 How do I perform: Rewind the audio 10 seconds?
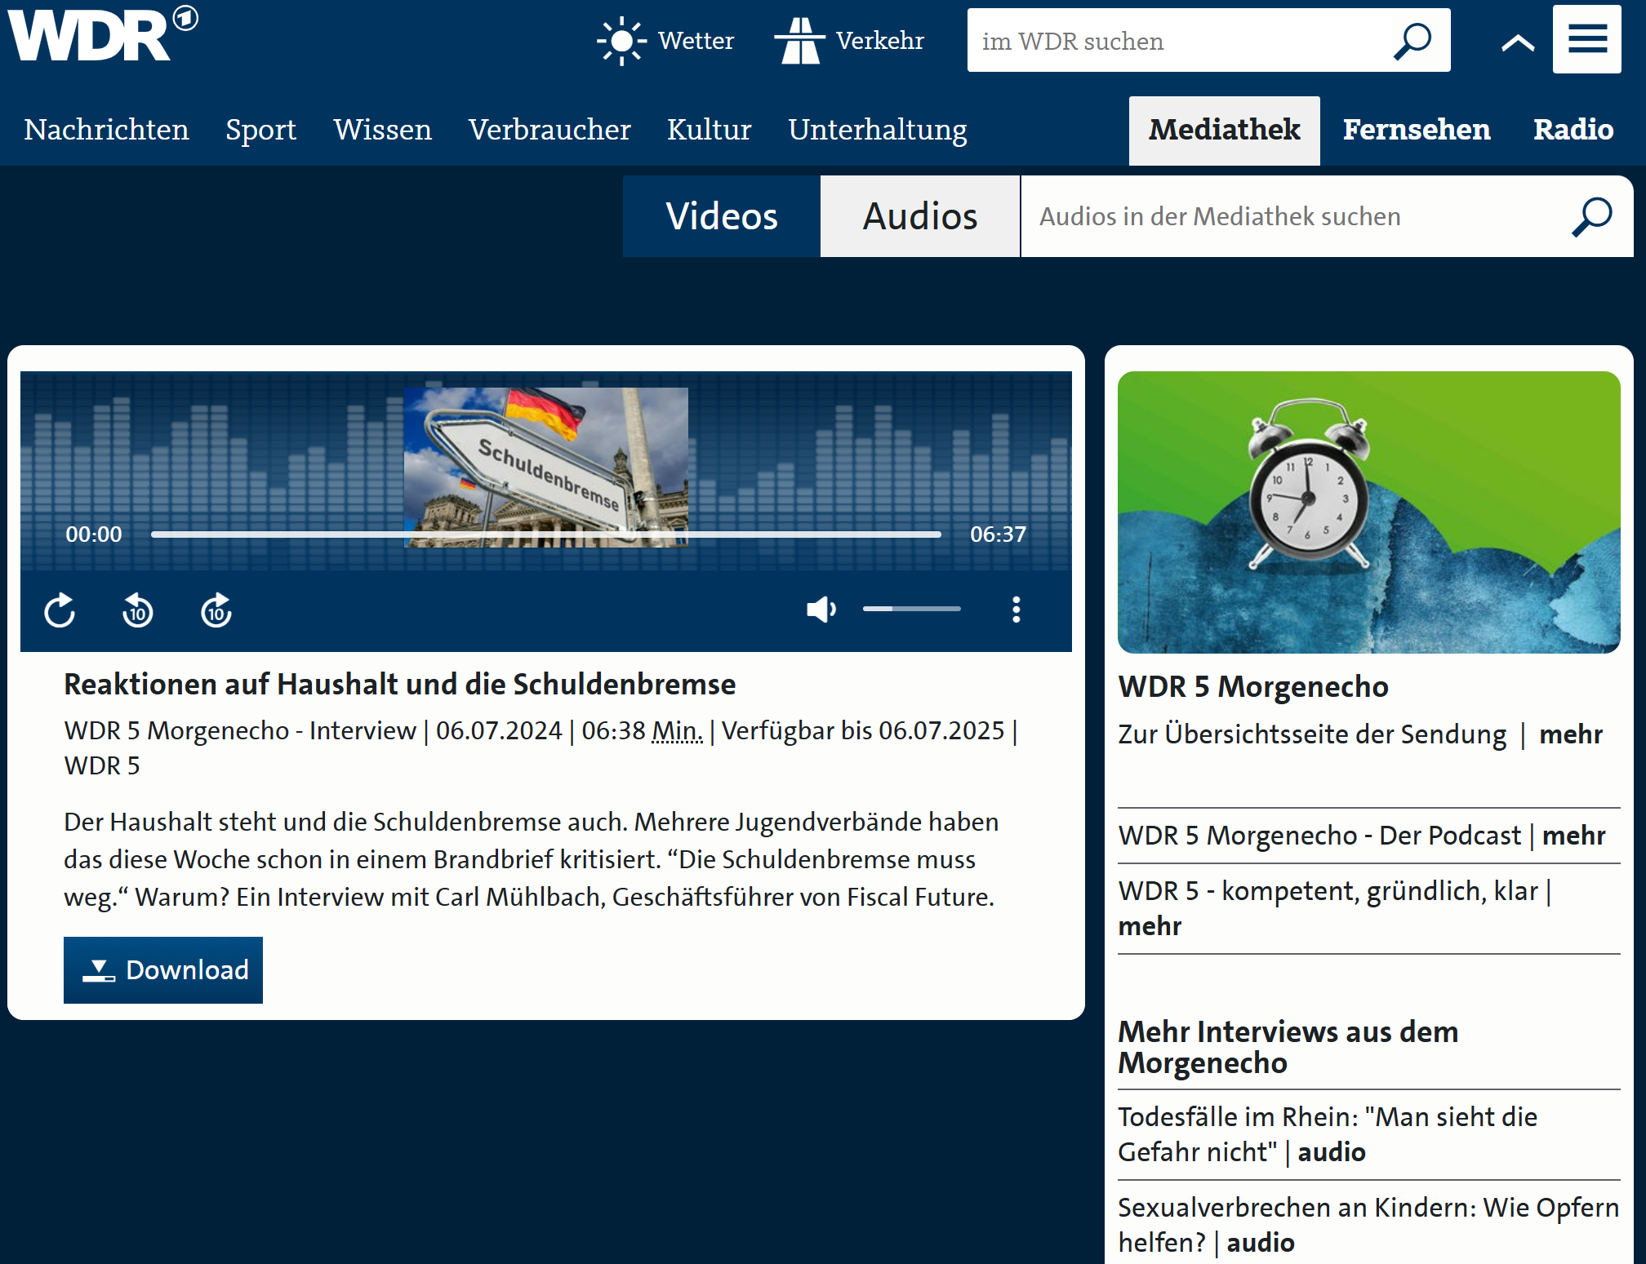(137, 610)
